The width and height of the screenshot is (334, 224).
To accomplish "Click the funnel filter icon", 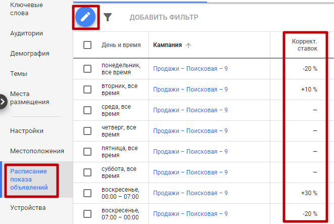I will 108,17.
